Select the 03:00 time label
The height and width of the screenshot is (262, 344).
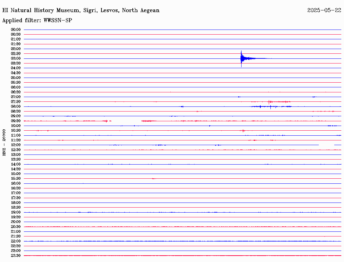click(x=16, y=58)
